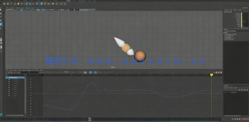
Task: Select the Insert Keys tool
Action: coord(9,72)
